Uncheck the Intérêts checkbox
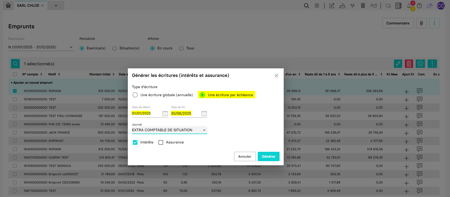Image resolution: width=450 pixels, height=197 pixels. point(135,142)
